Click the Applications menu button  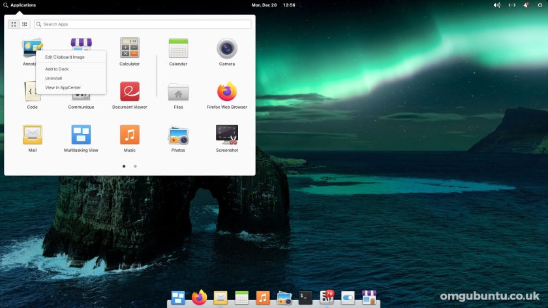click(20, 5)
